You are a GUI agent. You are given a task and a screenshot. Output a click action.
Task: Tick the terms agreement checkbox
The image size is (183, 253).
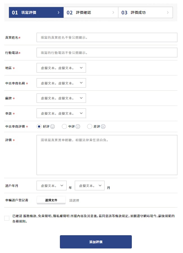pyautogui.click(x=7, y=218)
